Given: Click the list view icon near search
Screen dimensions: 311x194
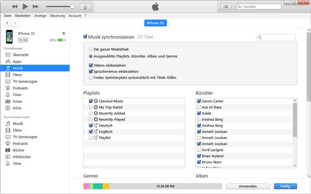Looking at the screenshot, I should pos(225,7).
